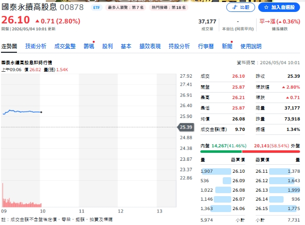Click the ask volume bar showing 1,999

point(285,190)
